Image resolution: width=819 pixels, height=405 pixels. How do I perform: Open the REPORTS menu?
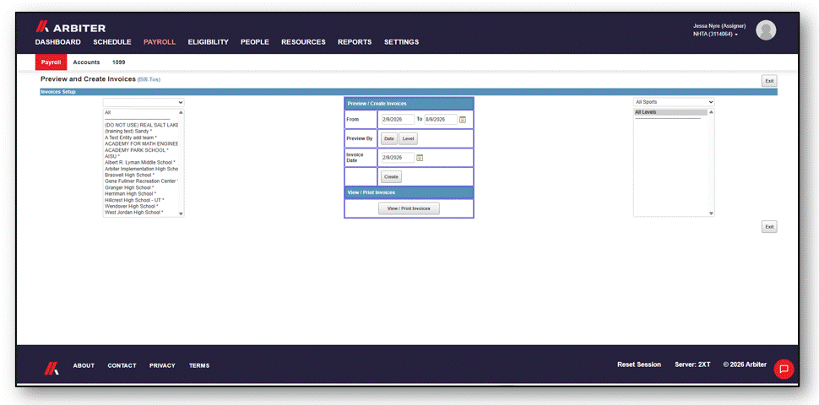pos(355,42)
